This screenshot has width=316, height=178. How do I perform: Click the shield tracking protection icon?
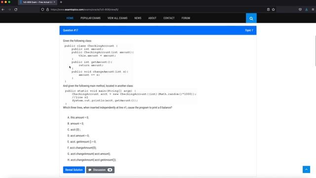42,9
